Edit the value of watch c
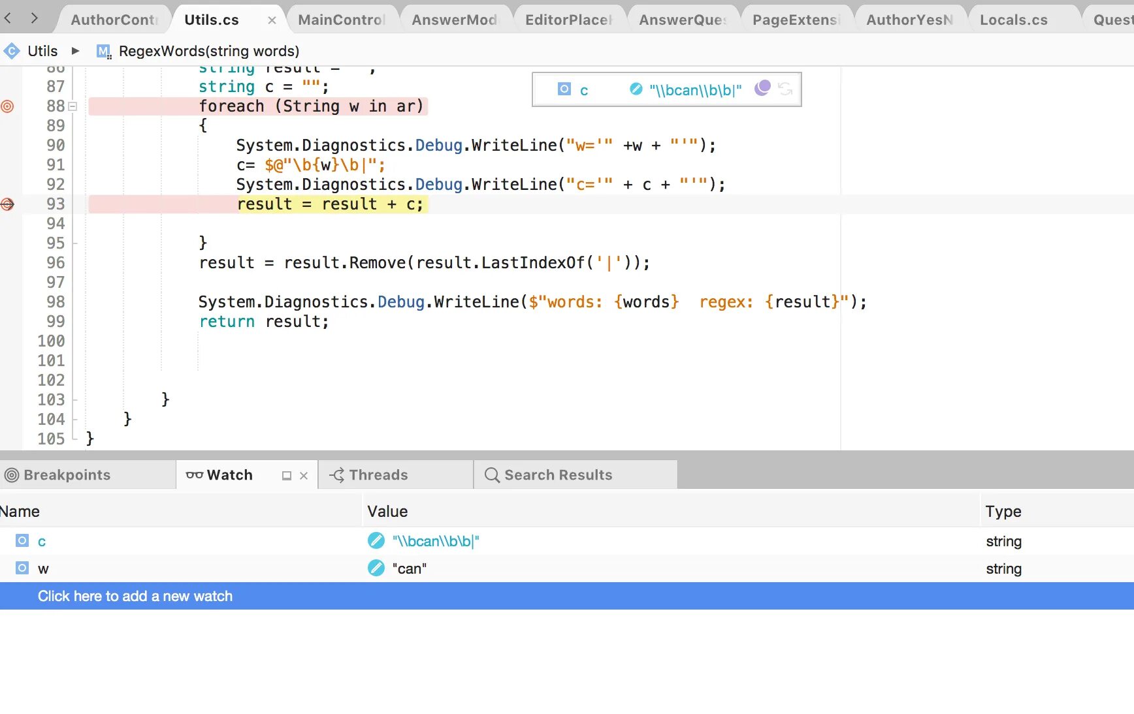1134x714 pixels. point(376,540)
